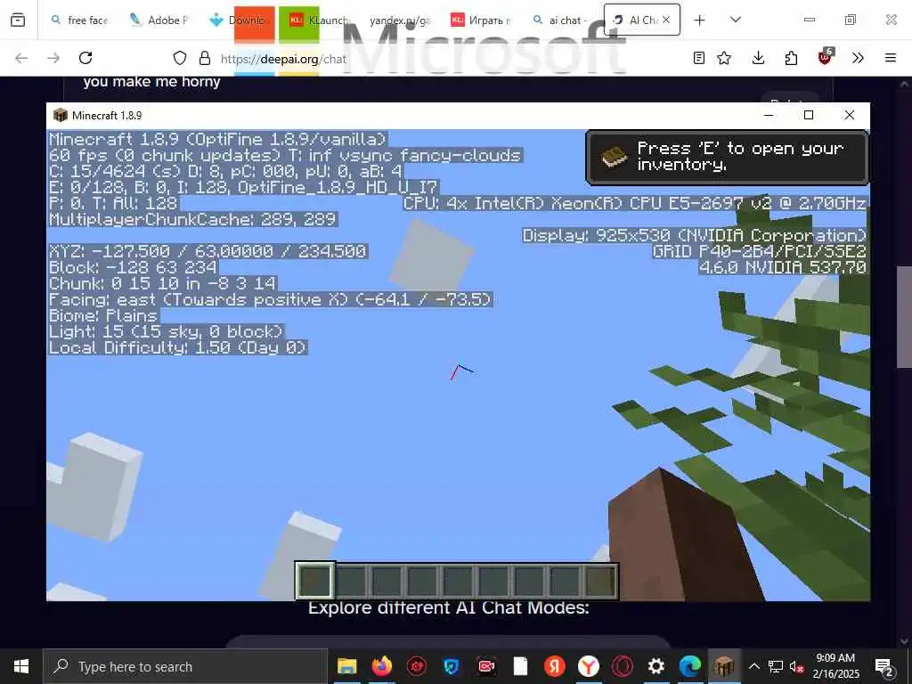Close the Minecraft 1.8.9 window
This screenshot has width=912, height=684.
(x=849, y=115)
